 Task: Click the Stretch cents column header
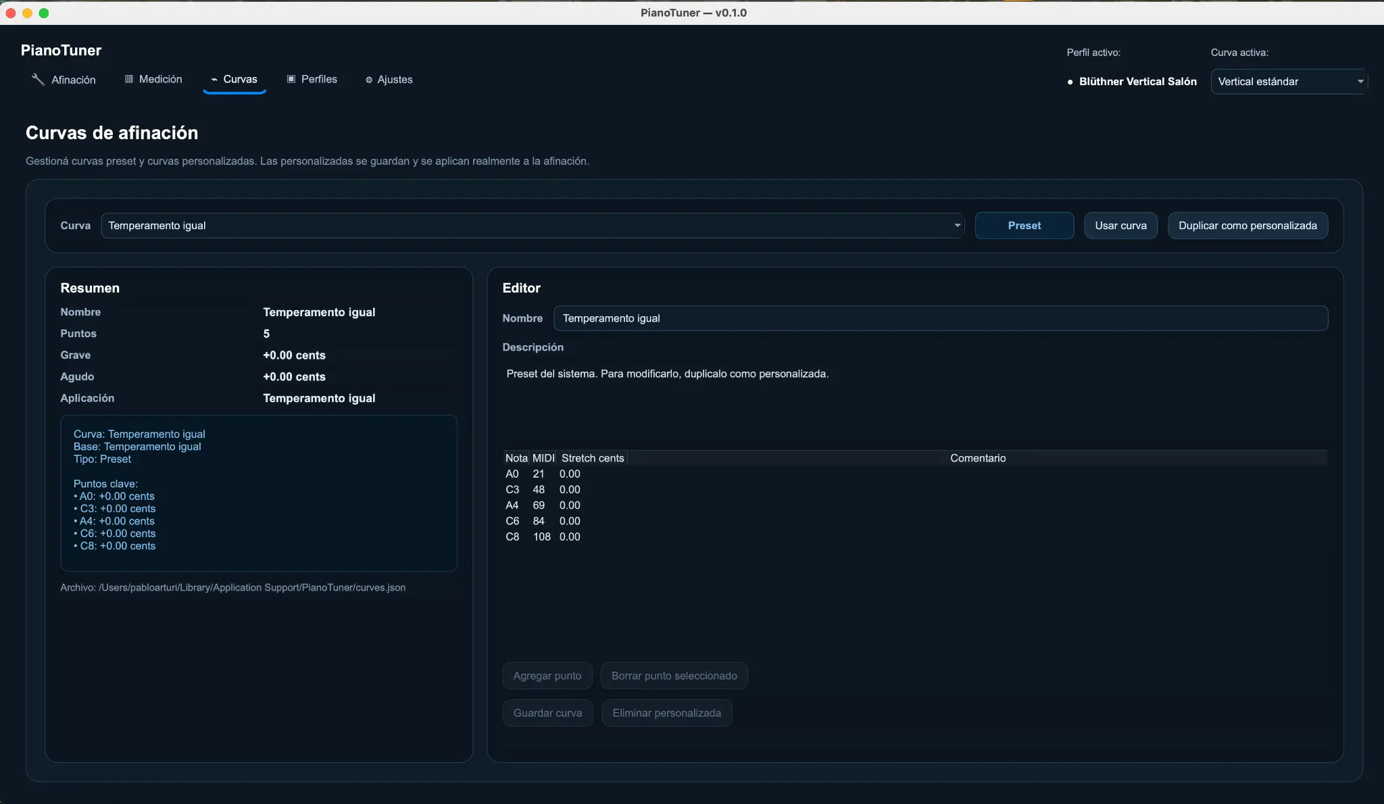(x=593, y=458)
